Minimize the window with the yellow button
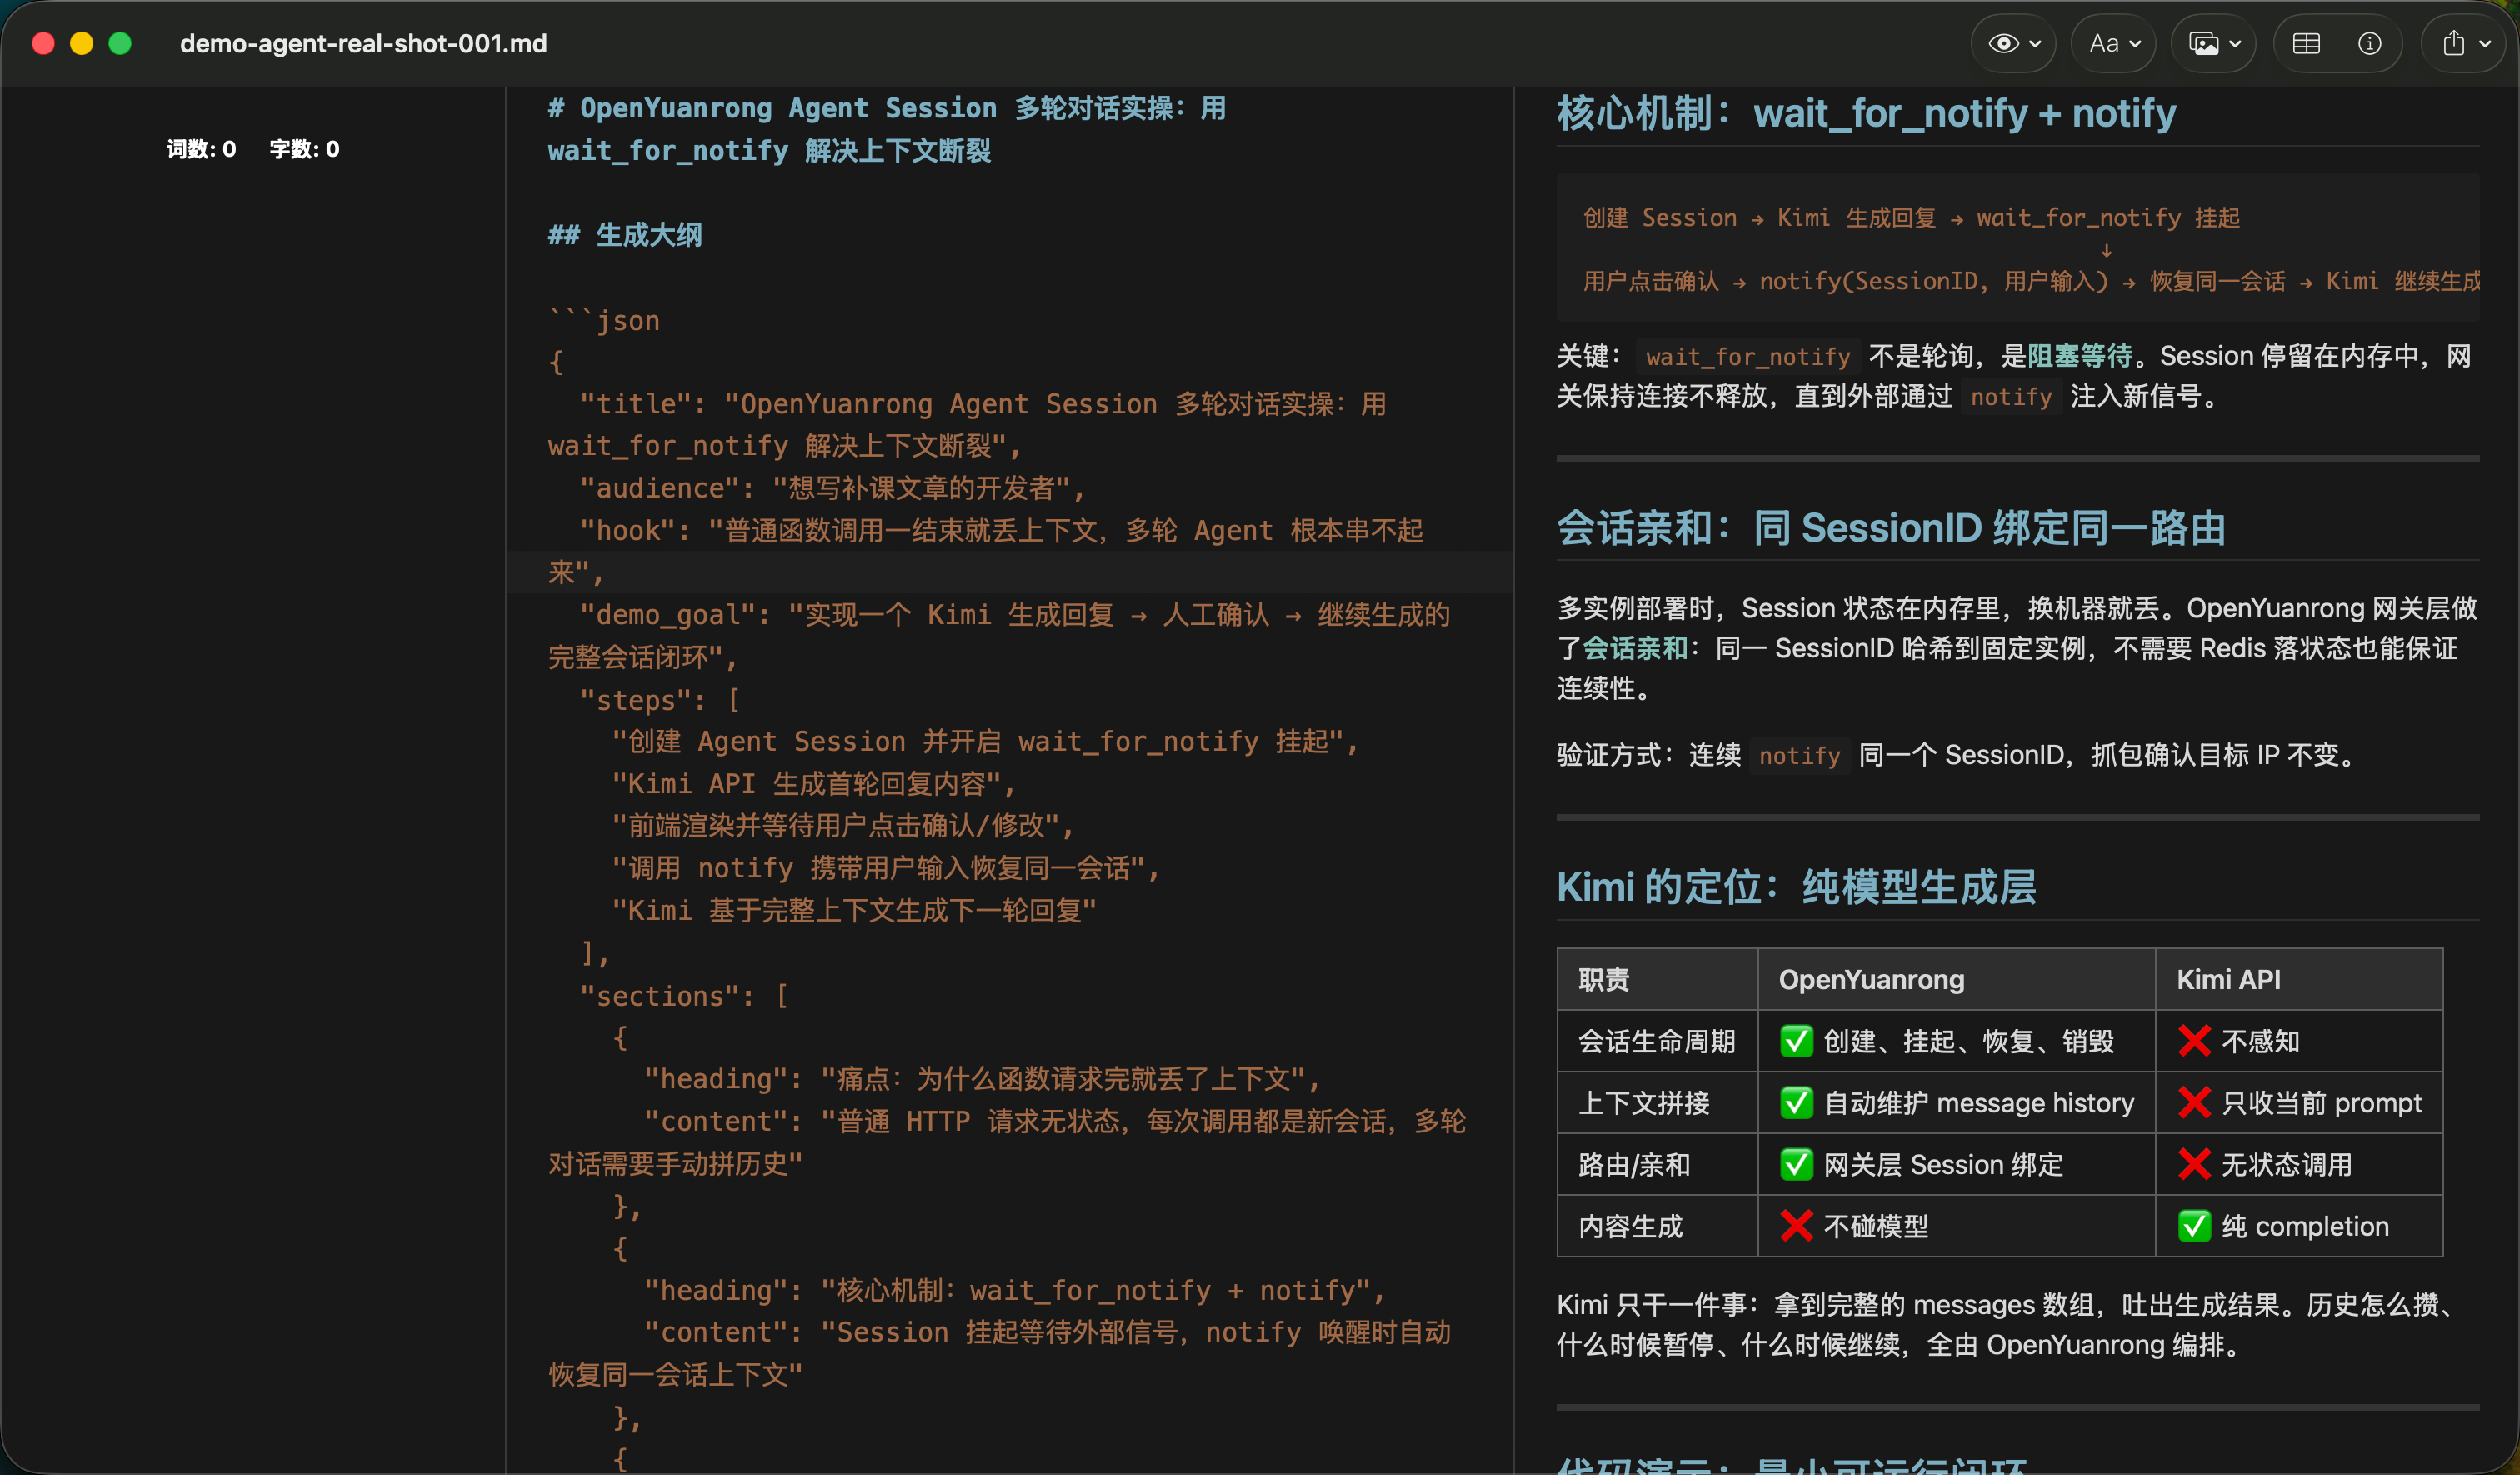 [x=82, y=44]
